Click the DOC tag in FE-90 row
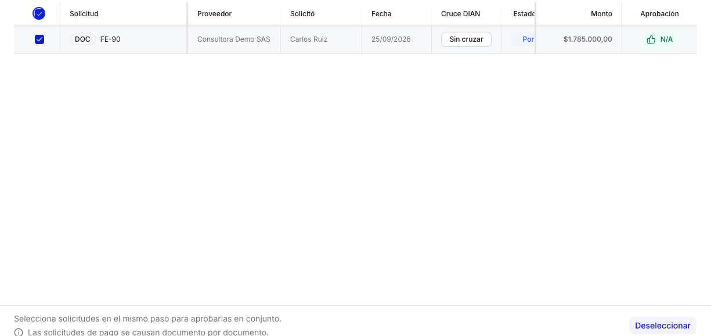711x336 pixels. pos(82,39)
